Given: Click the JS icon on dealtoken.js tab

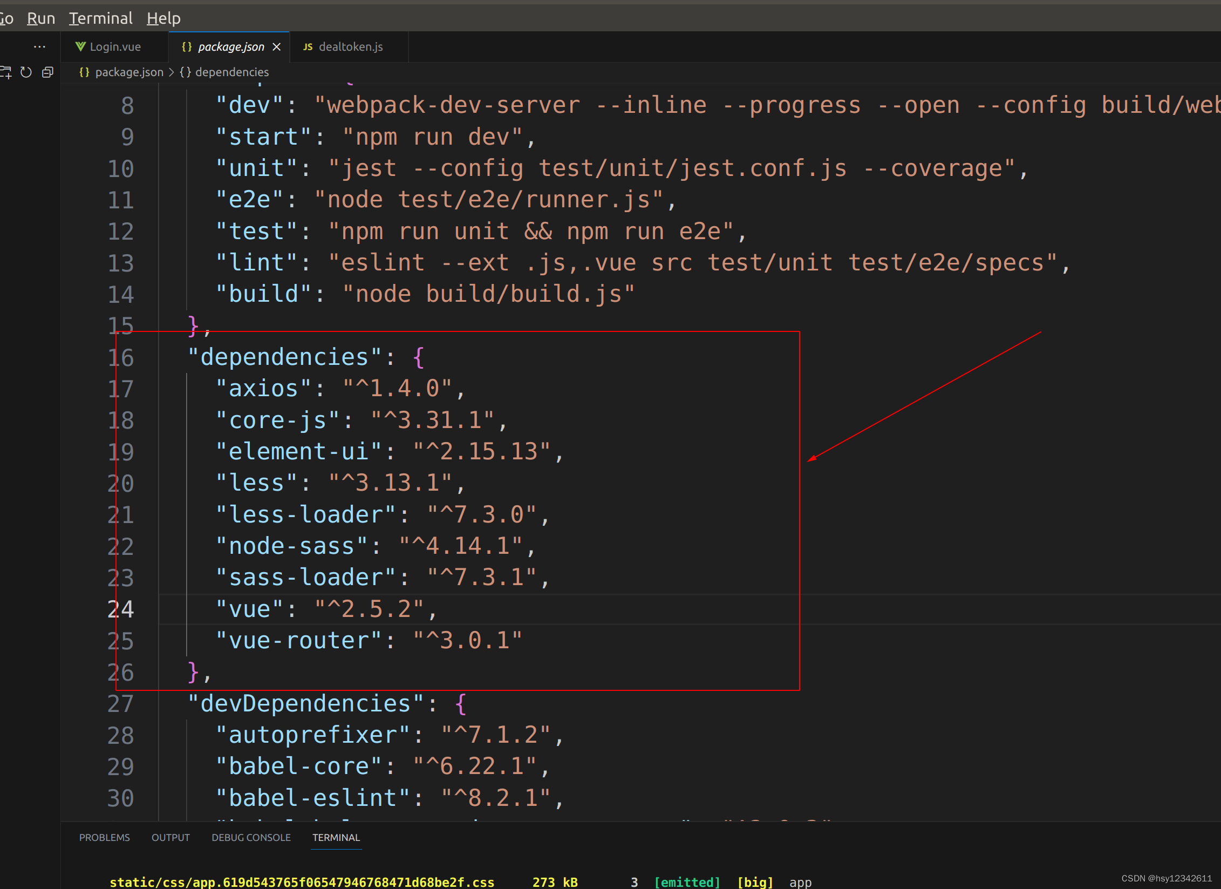Looking at the screenshot, I should pyautogui.click(x=308, y=47).
